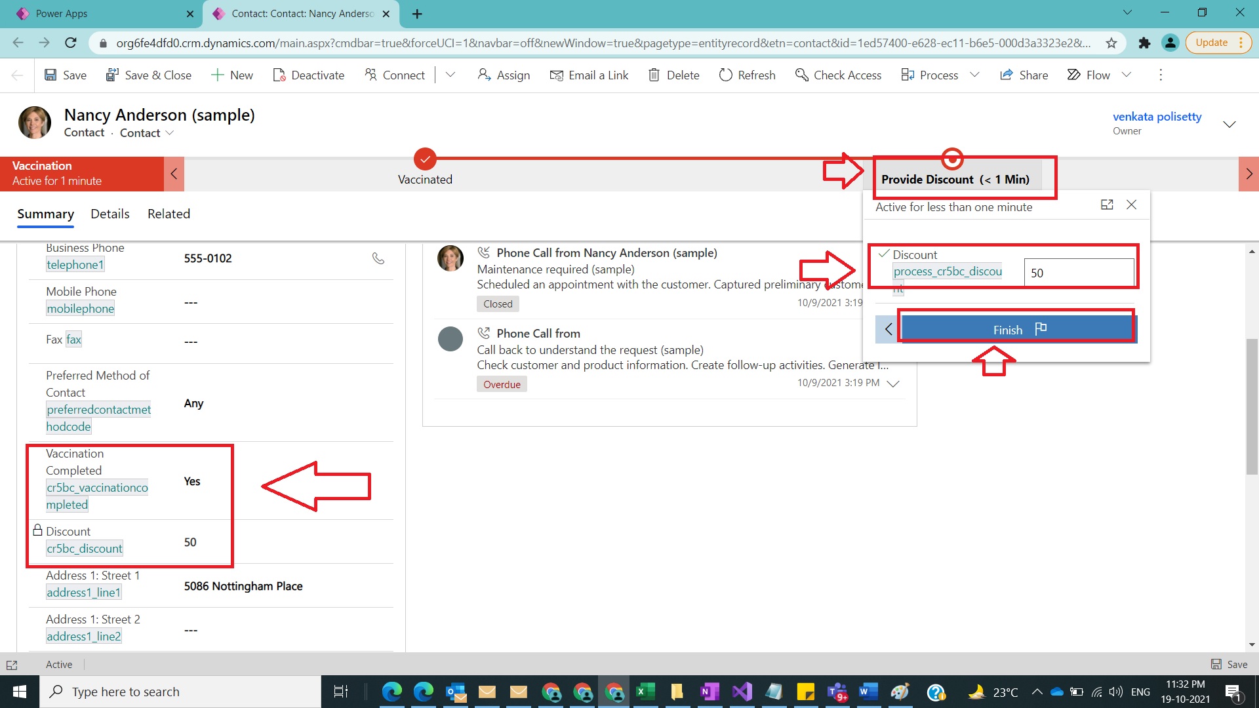Click the Vaccinated stage check circle
1259x708 pixels.
(425, 159)
